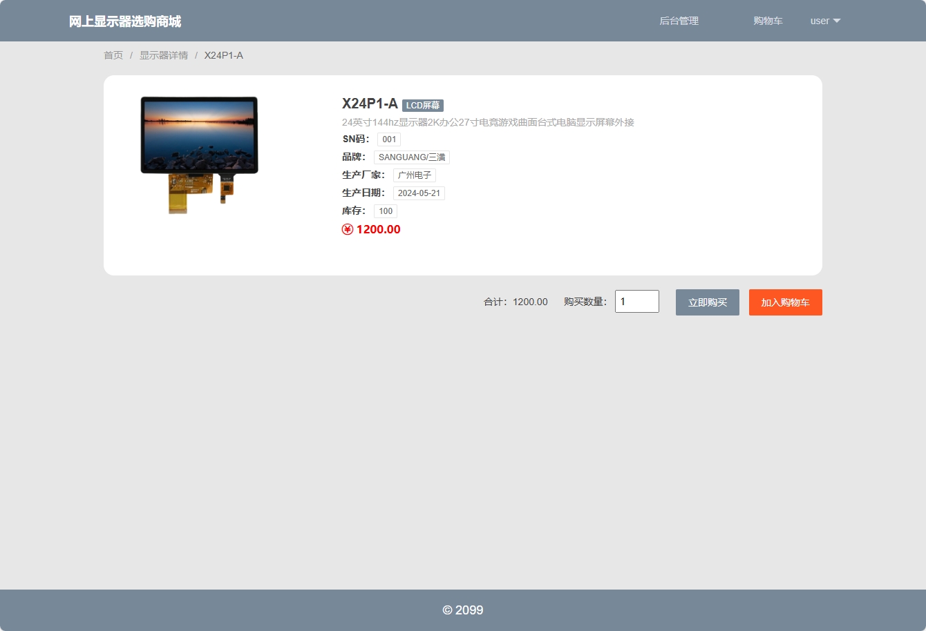This screenshot has width=926, height=631.
Task: Click the red ¥ price icon
Action: click(348, 229)
